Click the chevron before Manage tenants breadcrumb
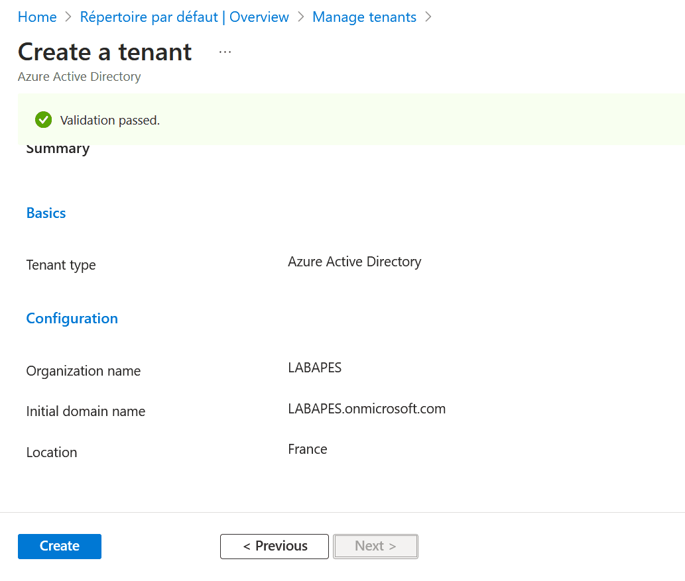The width and height of the screenshot is (685, 581). point(300,17)
